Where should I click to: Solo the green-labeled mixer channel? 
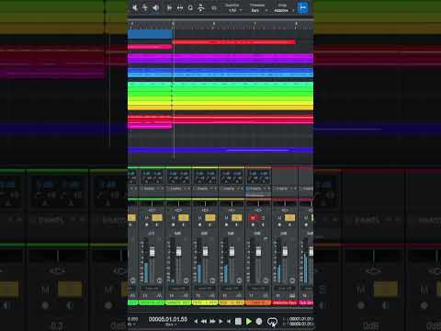coord(157,218)
